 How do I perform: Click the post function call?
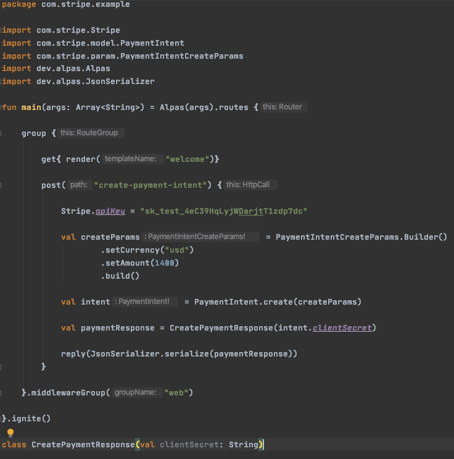[x=51, y=185]
